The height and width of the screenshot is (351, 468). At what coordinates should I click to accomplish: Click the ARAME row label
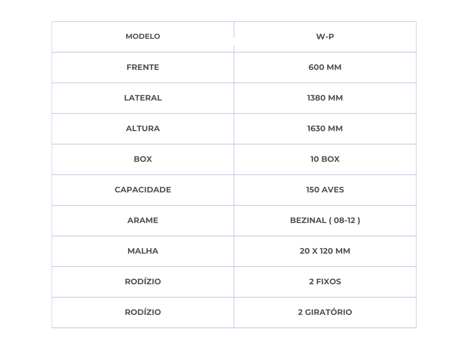click(143, 220)
